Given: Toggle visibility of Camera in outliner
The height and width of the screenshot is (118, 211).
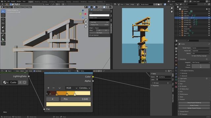Looking at the screenshot, I should 209,11.
